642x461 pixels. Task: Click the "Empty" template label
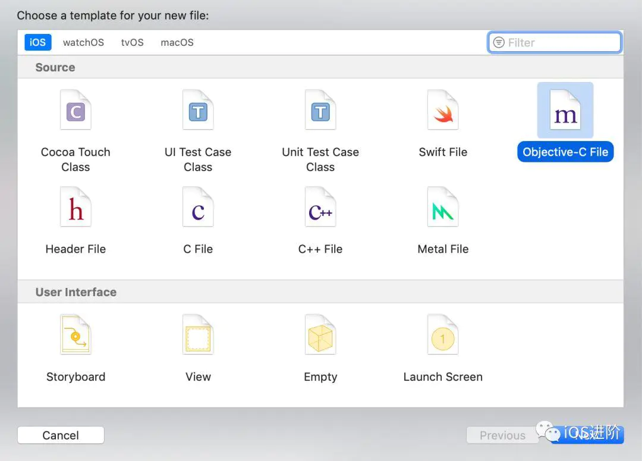coord(320,377)
